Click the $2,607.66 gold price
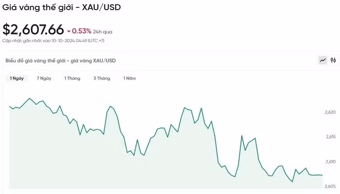 point(33,30)
